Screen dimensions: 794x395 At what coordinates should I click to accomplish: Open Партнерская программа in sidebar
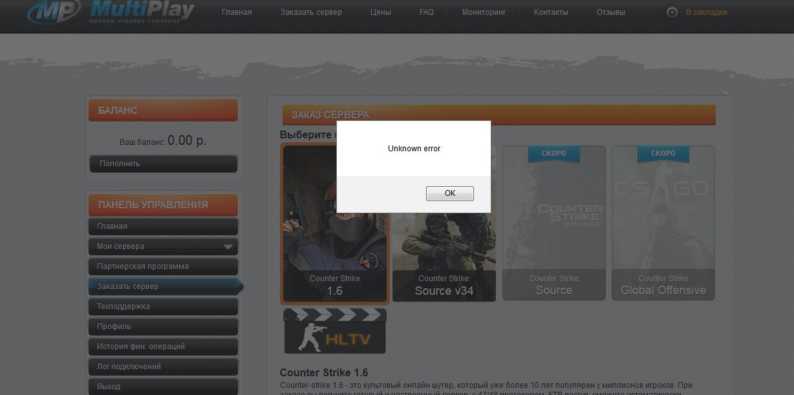164,266
